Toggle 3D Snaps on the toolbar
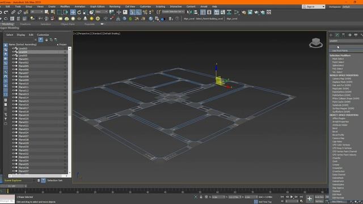The image size is (363, 204). click(x=132, y=12)
